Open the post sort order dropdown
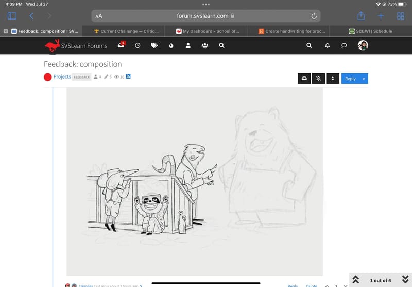Image resolution: width=412 pixels, height=287 pixels. click(333, 79)
